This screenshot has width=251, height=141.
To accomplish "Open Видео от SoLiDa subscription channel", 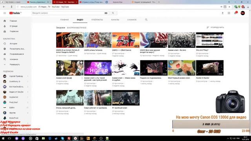I will [16, 92].
